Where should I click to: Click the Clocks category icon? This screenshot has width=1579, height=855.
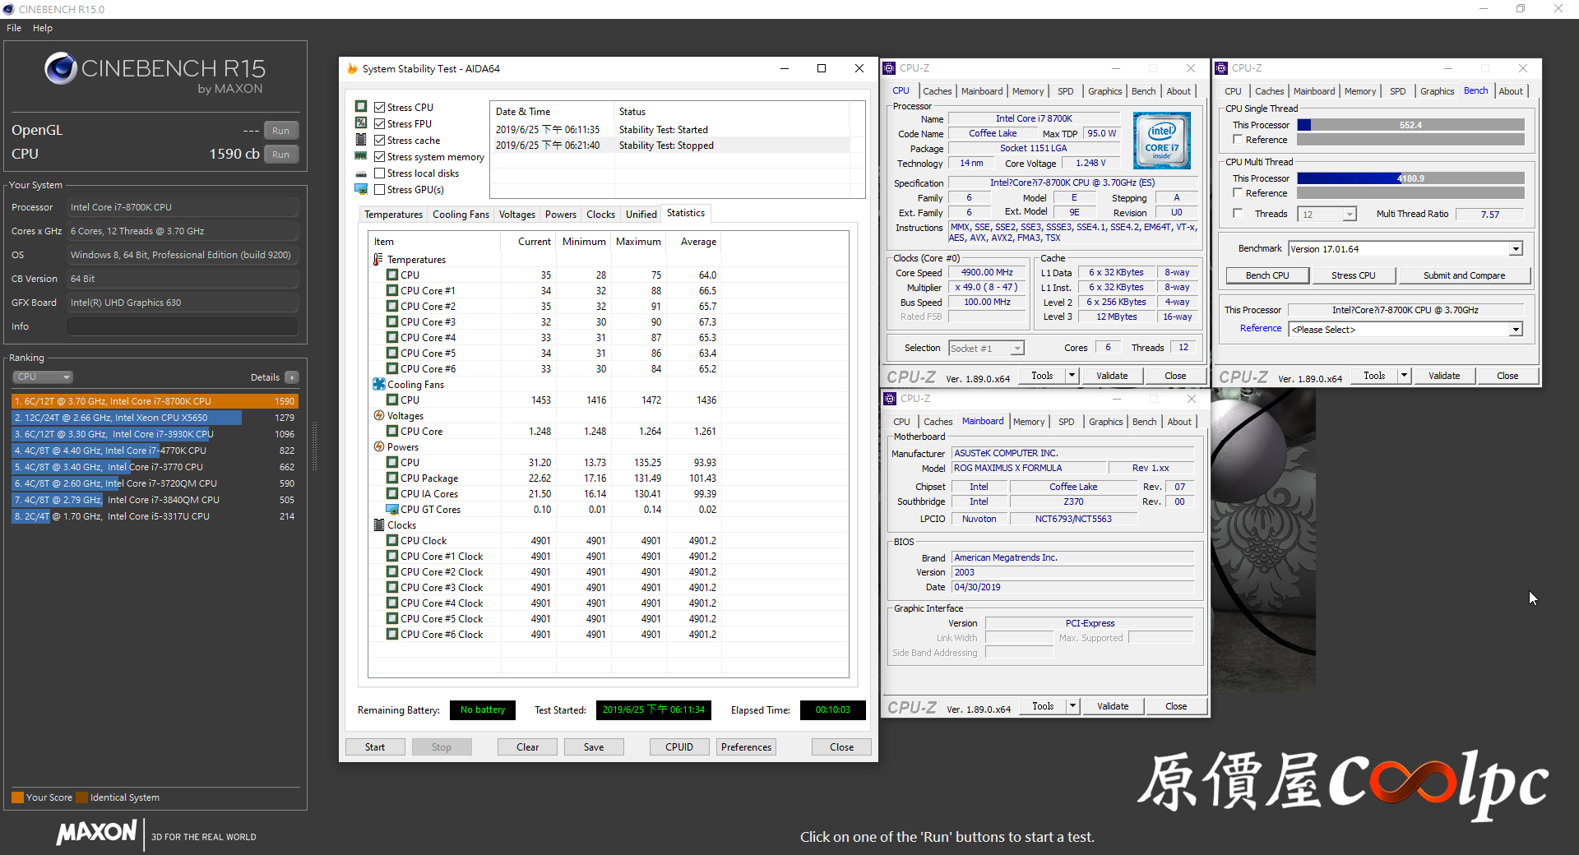[379, 525]
